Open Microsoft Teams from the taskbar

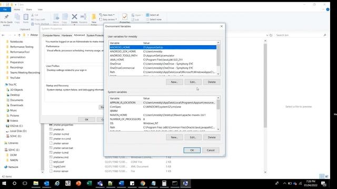pos(100,183)
